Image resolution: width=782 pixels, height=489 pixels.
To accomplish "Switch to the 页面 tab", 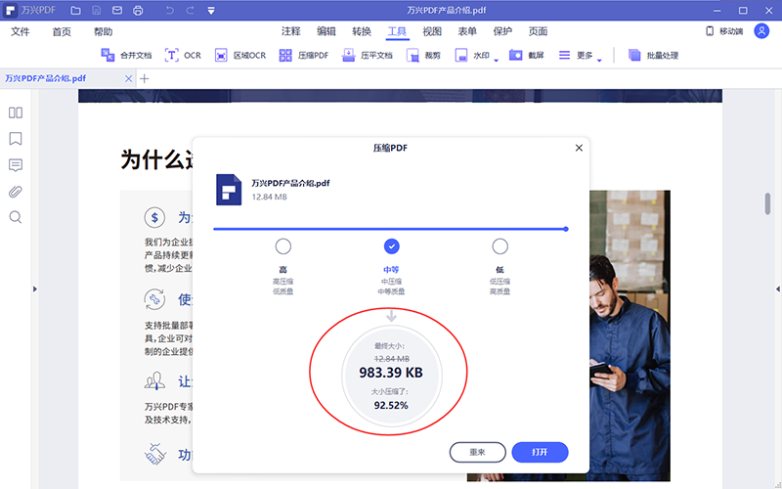I will point(539,31).
